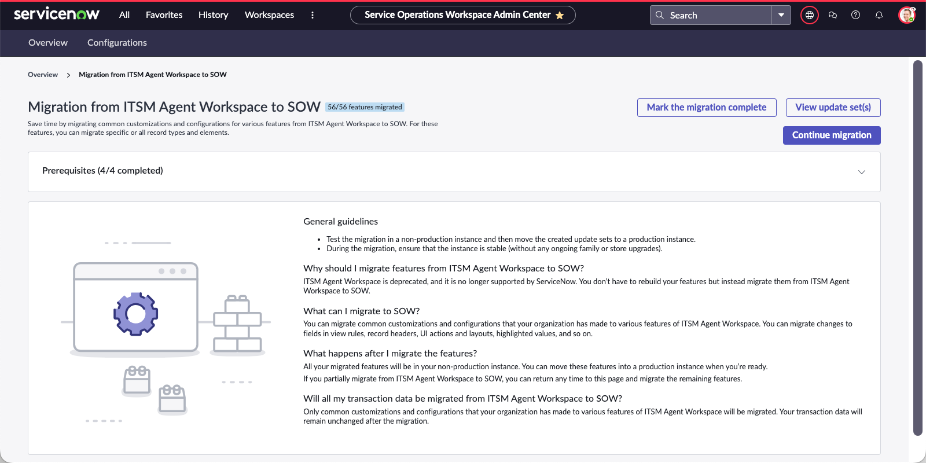Open the Workspaces menu
Screen dimensions: 926x463
(x=269, y=15)
